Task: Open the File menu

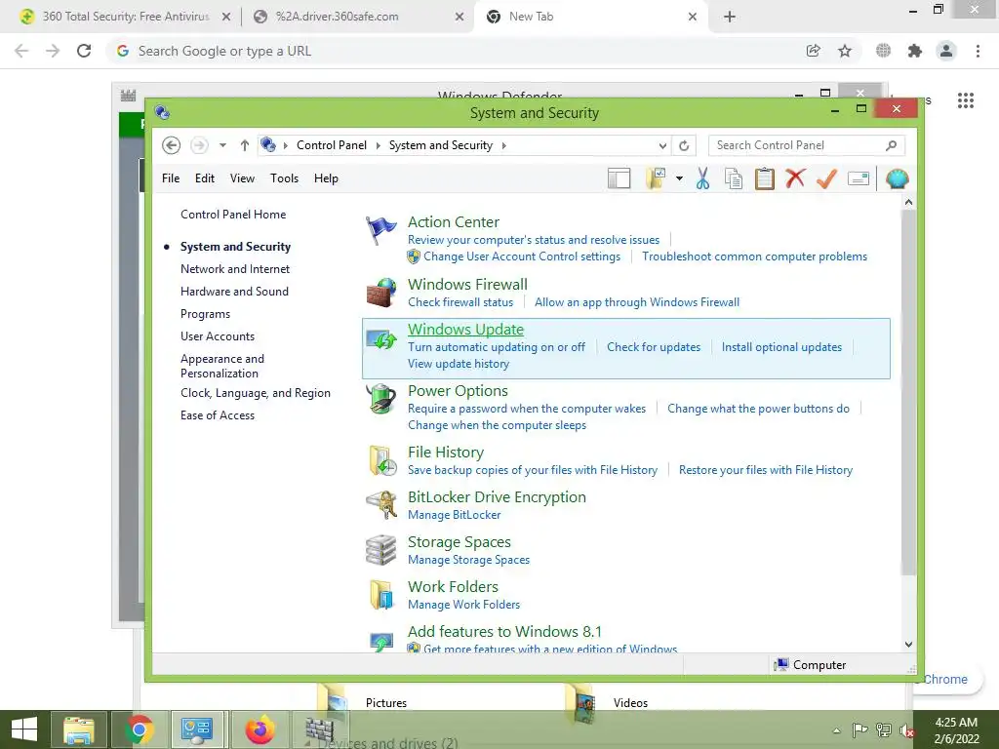Action: coord(171,178)
